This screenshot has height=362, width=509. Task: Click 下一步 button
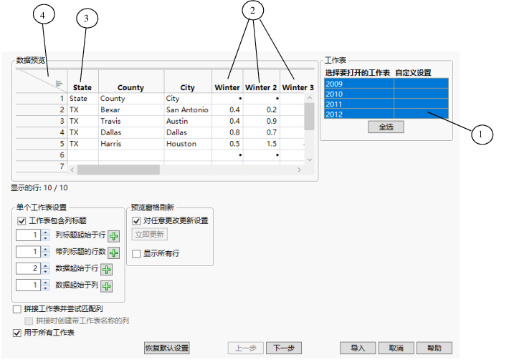(284, 348)
